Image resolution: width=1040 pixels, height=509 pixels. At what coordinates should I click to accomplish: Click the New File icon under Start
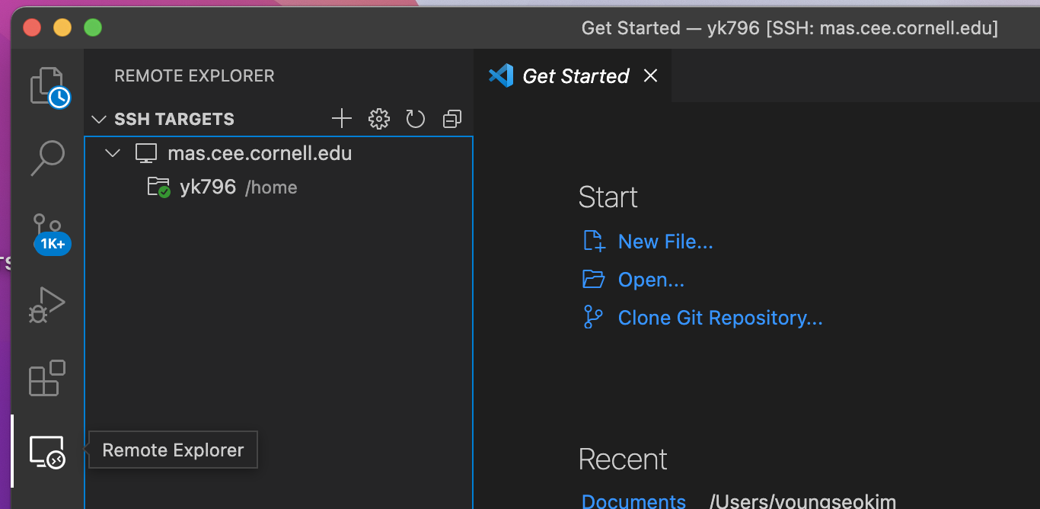coord(594,242)
